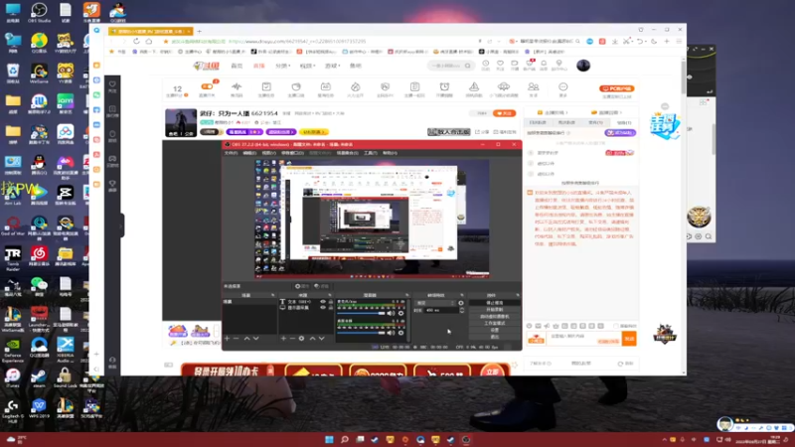The width and height of the screenshot is (795, 447).
Task: Open Baidu Netdisk desktop shortcut
Action: (65, 132)
